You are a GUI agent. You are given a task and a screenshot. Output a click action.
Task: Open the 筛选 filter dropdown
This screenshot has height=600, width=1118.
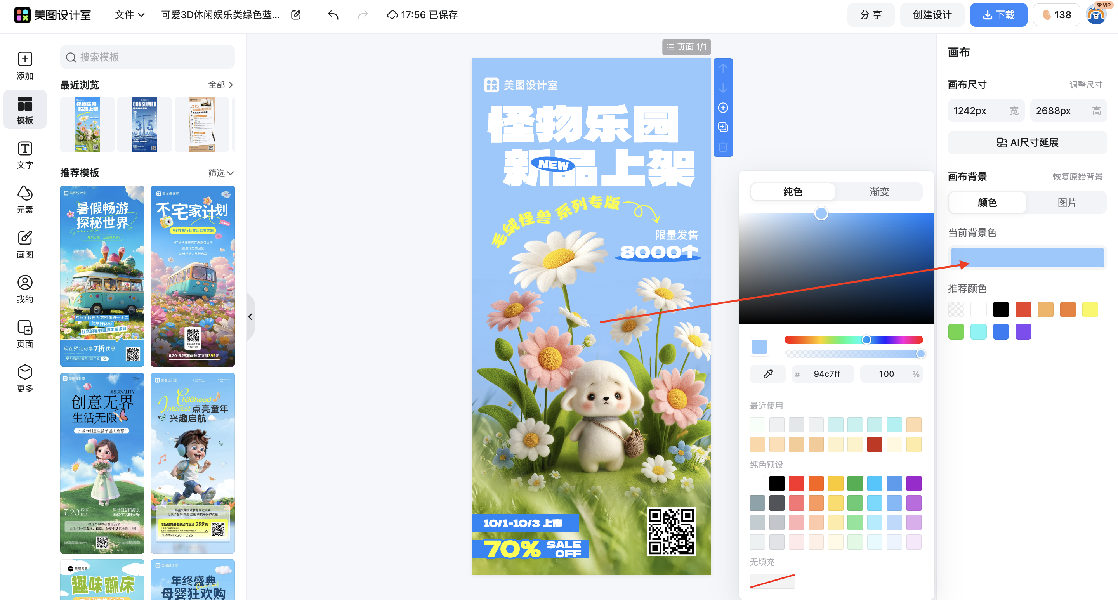coord(220,173)
